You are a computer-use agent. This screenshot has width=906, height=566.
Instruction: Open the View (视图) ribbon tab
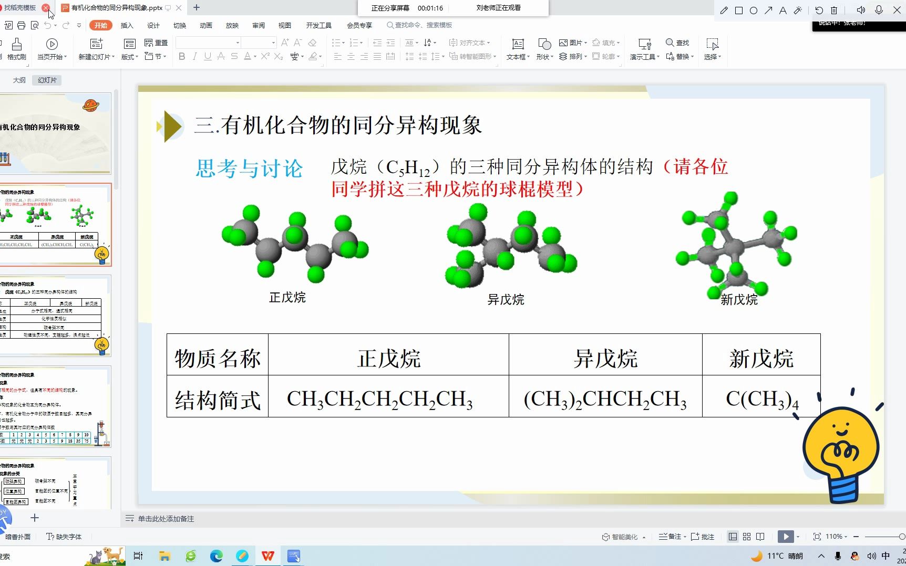(285, 25)
